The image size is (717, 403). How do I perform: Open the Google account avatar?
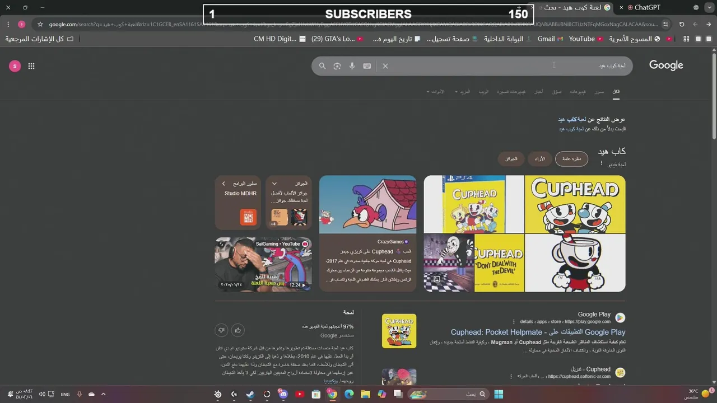pyautogui.click(x=15, y=66)
